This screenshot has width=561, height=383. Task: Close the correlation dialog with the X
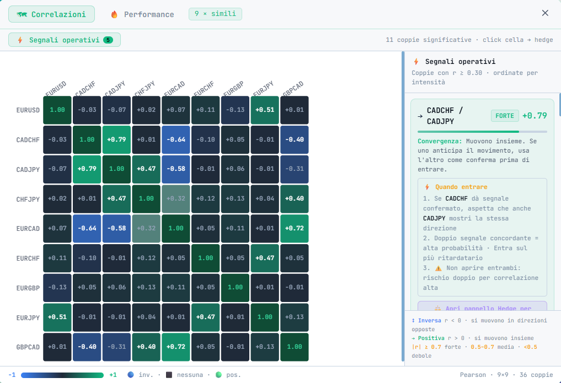[545, 13]
